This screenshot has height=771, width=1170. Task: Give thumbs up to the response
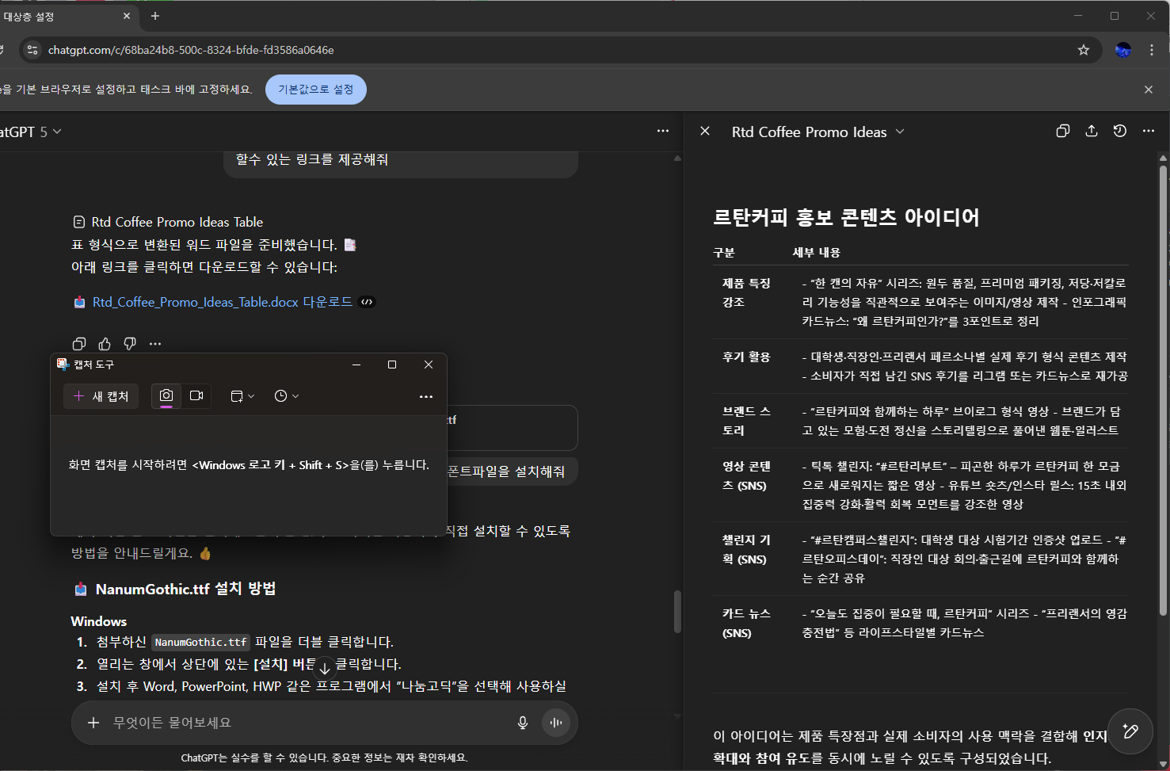pos(105,344)
